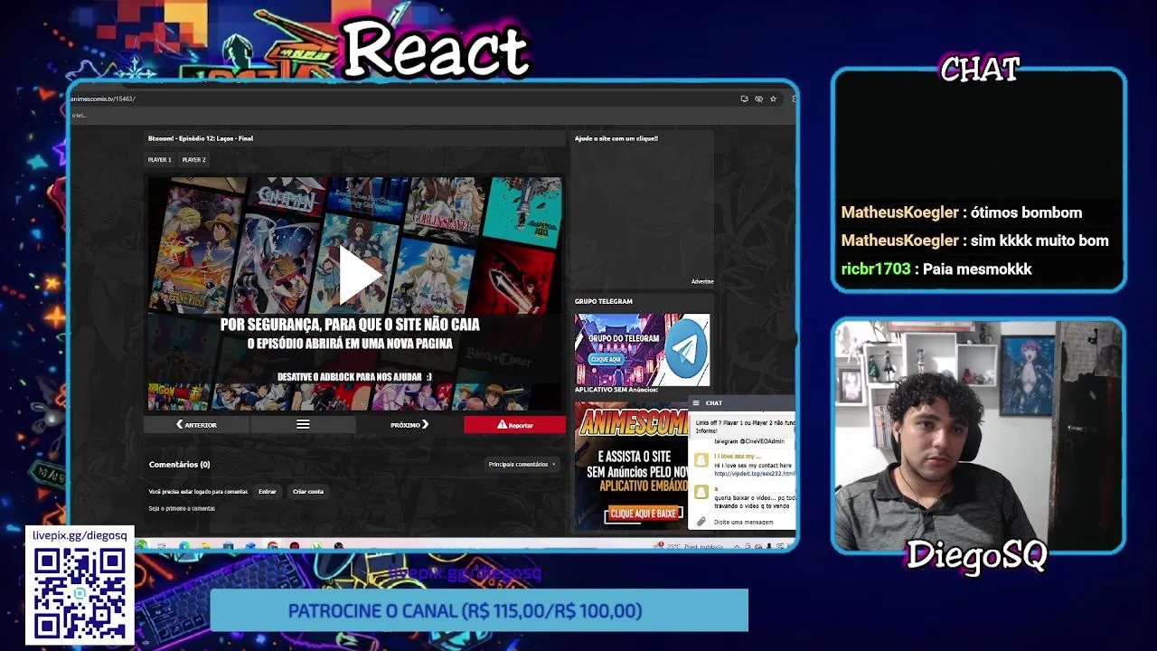Open Google Chrome from the taskbar
This screenshot has width=1157, height=651.
273,545
